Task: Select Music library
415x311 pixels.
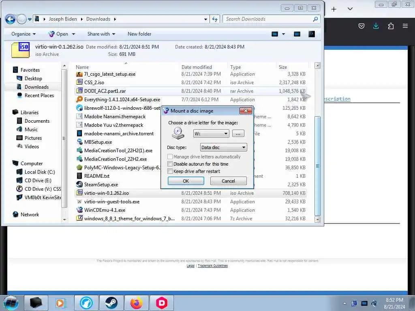Action: point(31,129)
